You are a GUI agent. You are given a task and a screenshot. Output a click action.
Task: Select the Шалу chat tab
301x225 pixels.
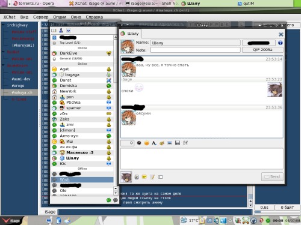pos(130,34)
